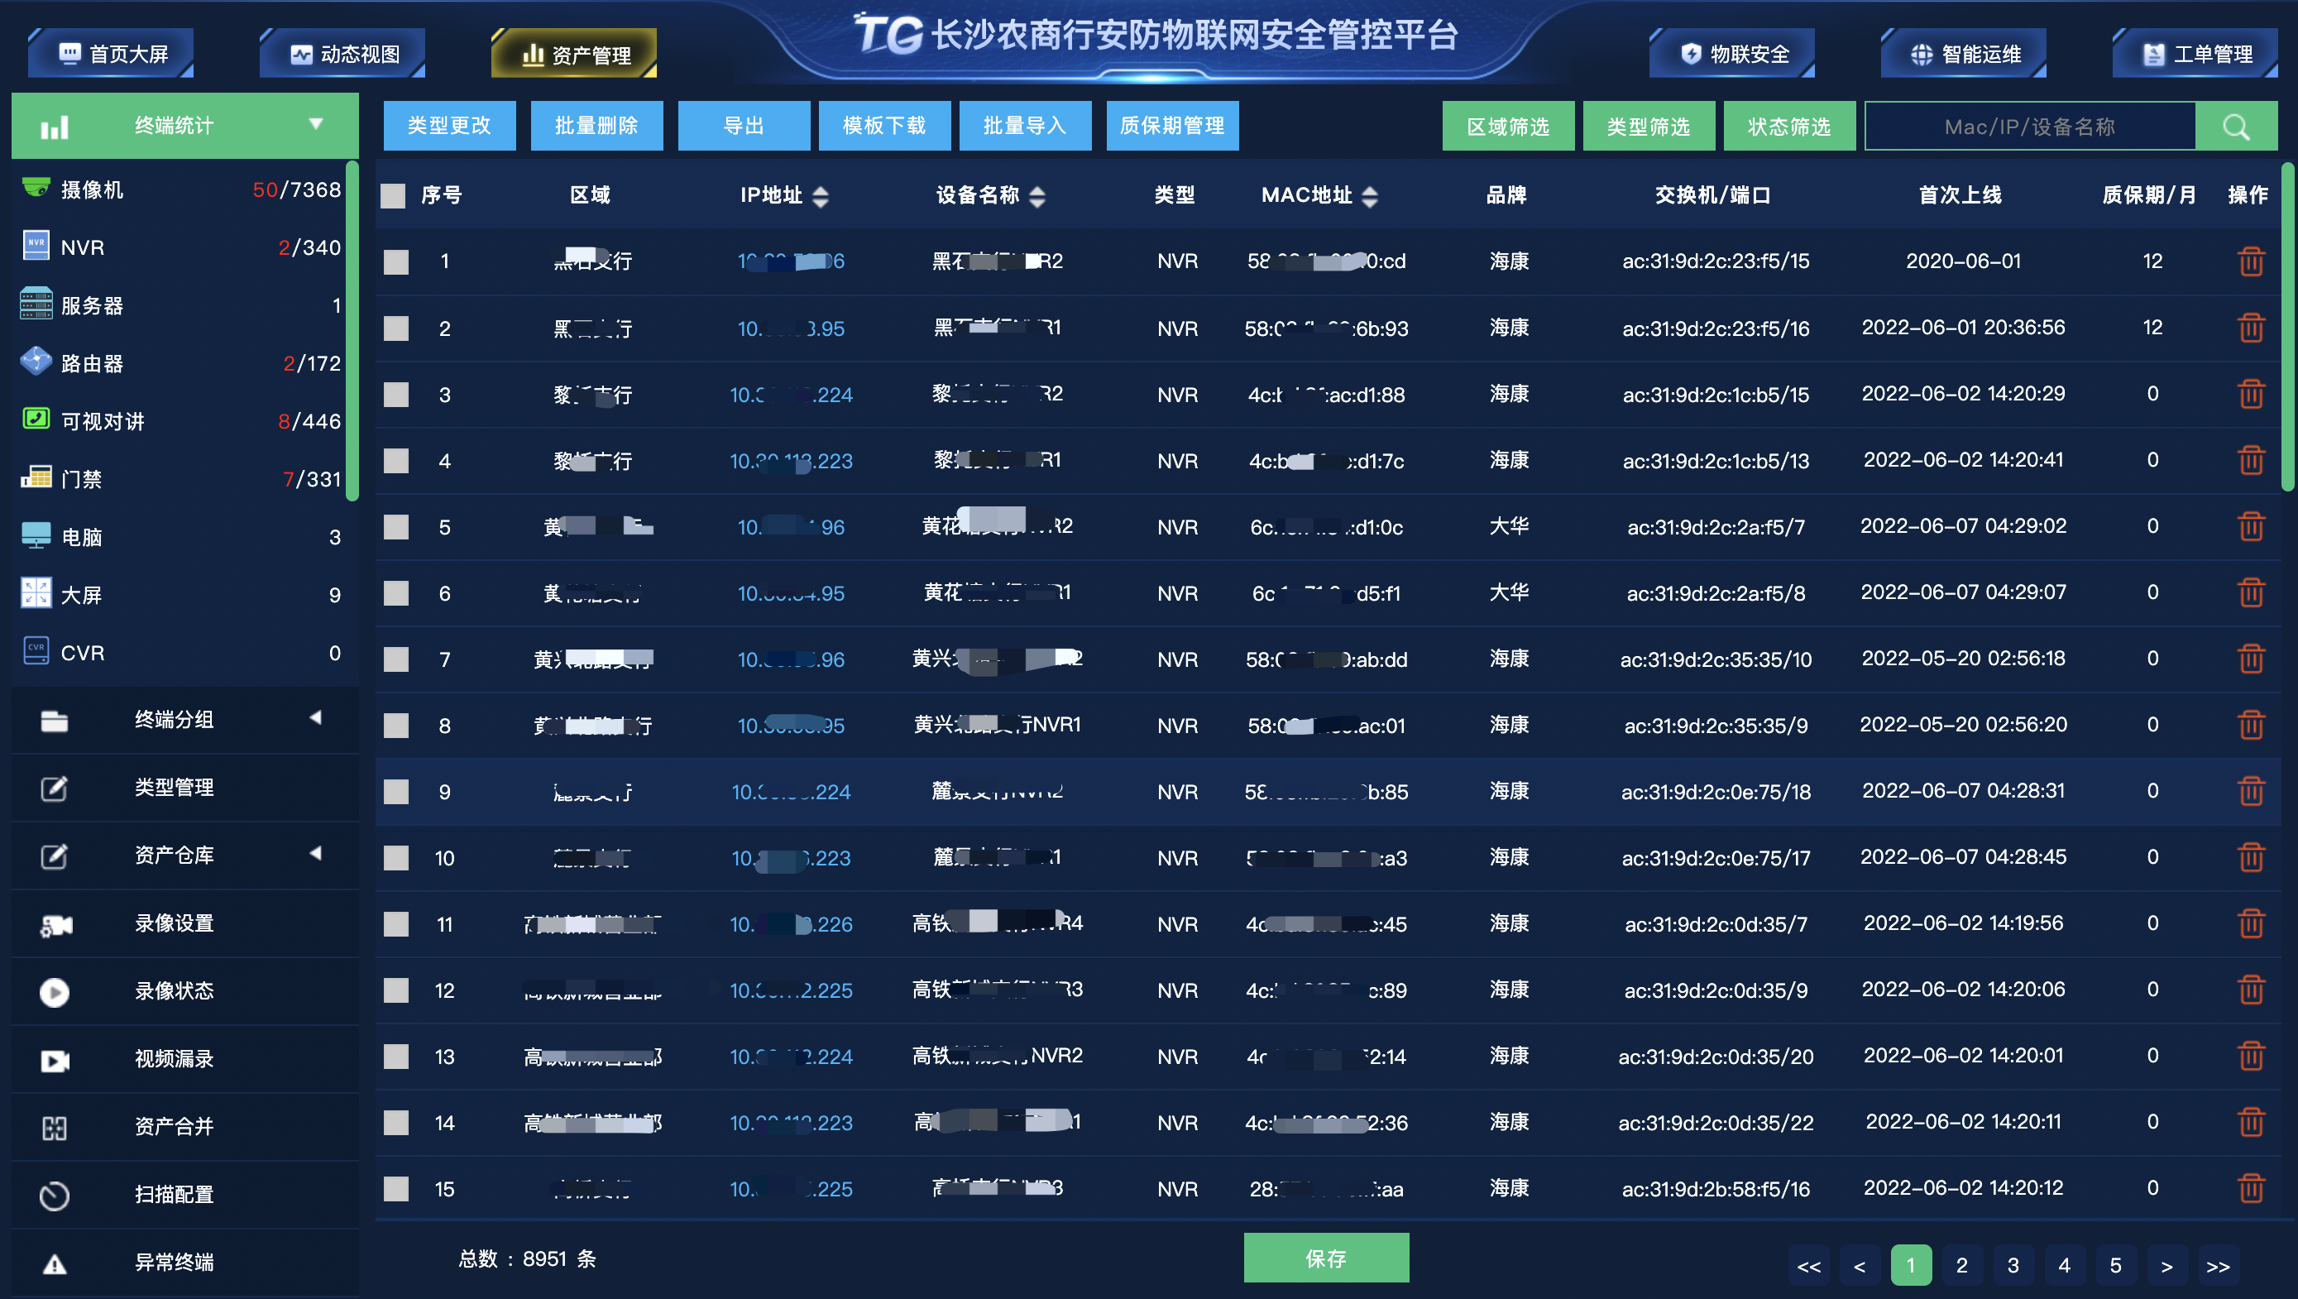Screen dimensions: 2298x1299
Task: Delete row 5 using trash icon
Action: [x=2251, y=526]
